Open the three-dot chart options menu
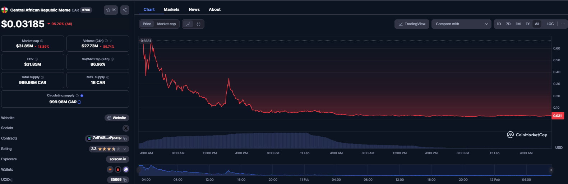The width and height of the screenshot is (568, 184). tap(563, 24)
